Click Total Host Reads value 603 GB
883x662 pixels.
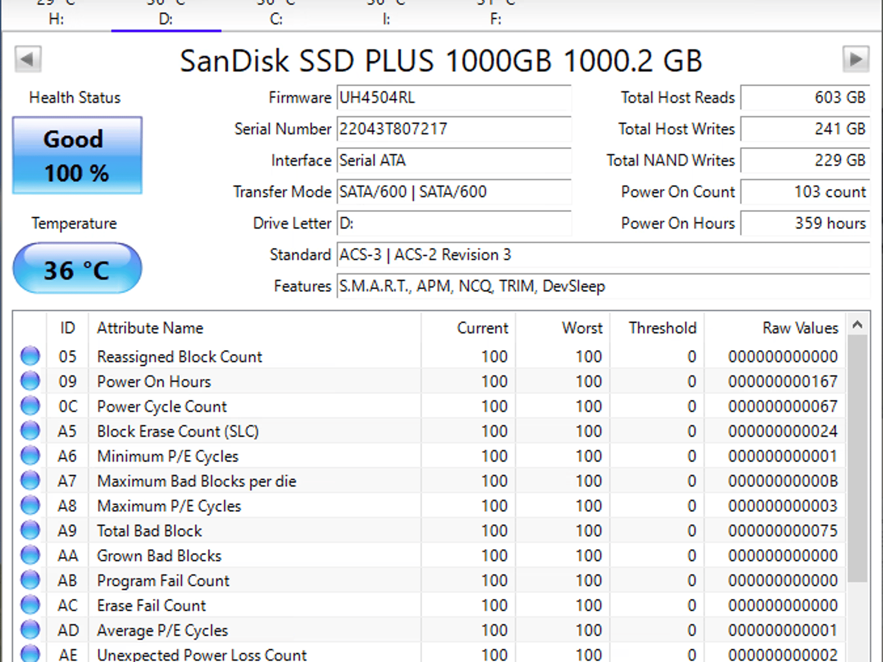pyautogui.click(x=805, y=98)
